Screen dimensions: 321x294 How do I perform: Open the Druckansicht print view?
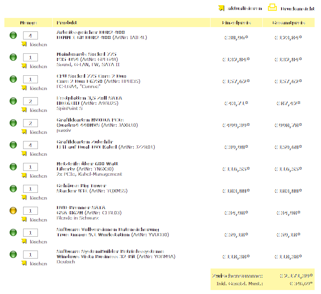297,8
